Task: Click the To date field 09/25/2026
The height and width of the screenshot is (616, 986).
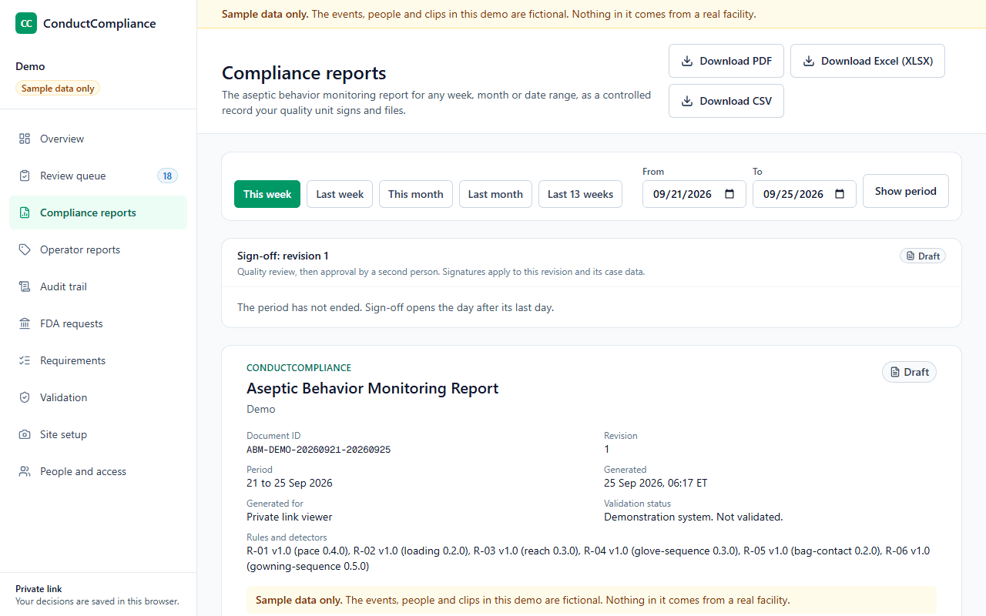Action: (x=804, y=194)
